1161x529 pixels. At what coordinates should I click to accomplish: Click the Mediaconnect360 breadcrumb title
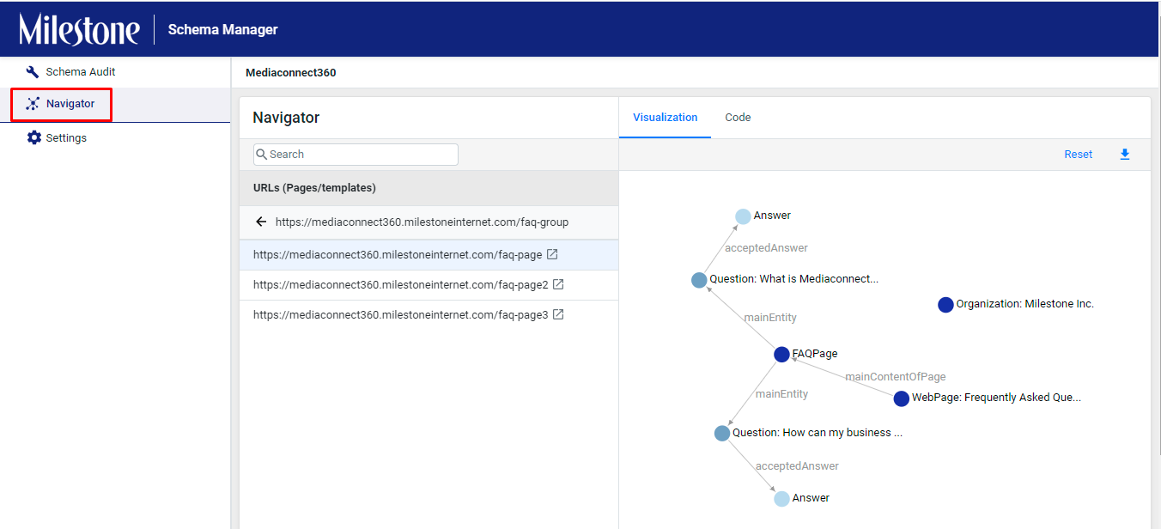point(291,73)
